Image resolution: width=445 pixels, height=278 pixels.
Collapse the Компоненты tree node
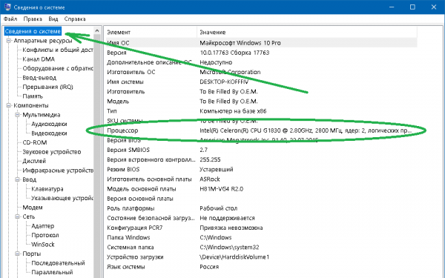[8, 105]
